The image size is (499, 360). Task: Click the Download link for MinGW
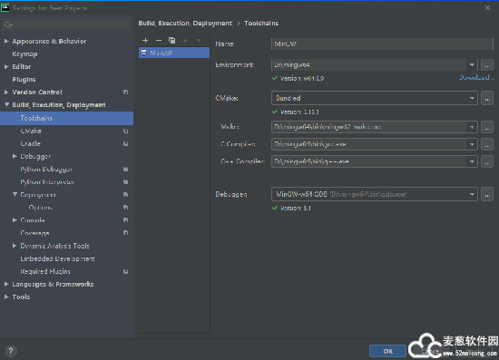(476, 78)
